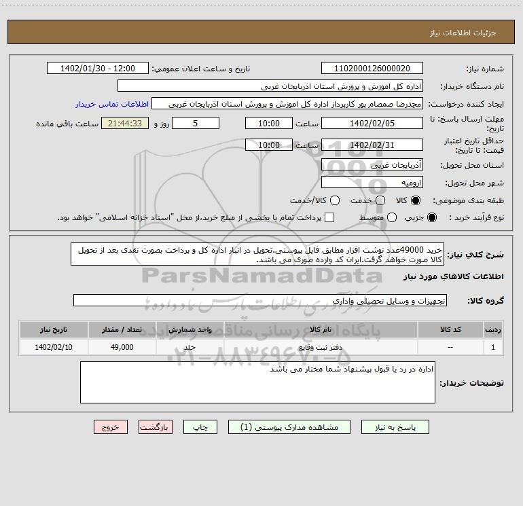
Task: Click the buyer notes text area
Action: coord(257,382)
